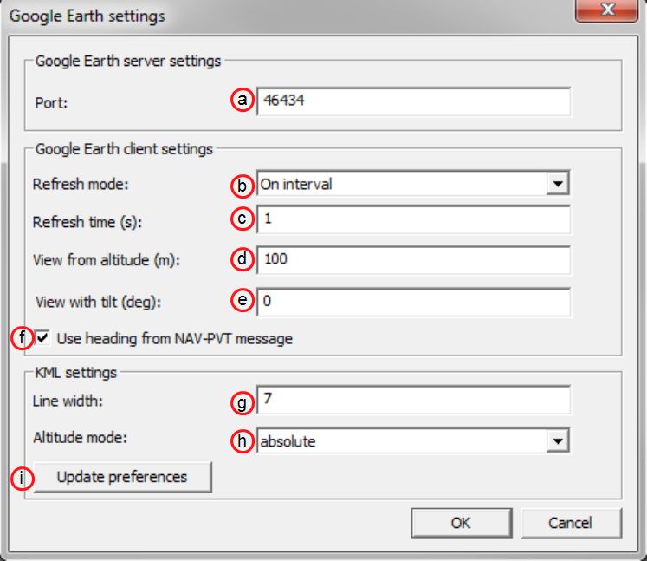Viewport: 647px width, 561px height.
Task: Select the 'On interval' combo box
Action: coord(413,184)
